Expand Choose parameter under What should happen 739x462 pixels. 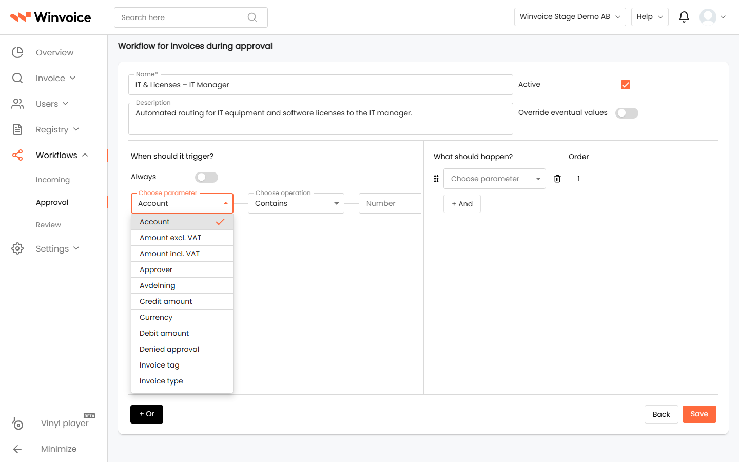495,179
